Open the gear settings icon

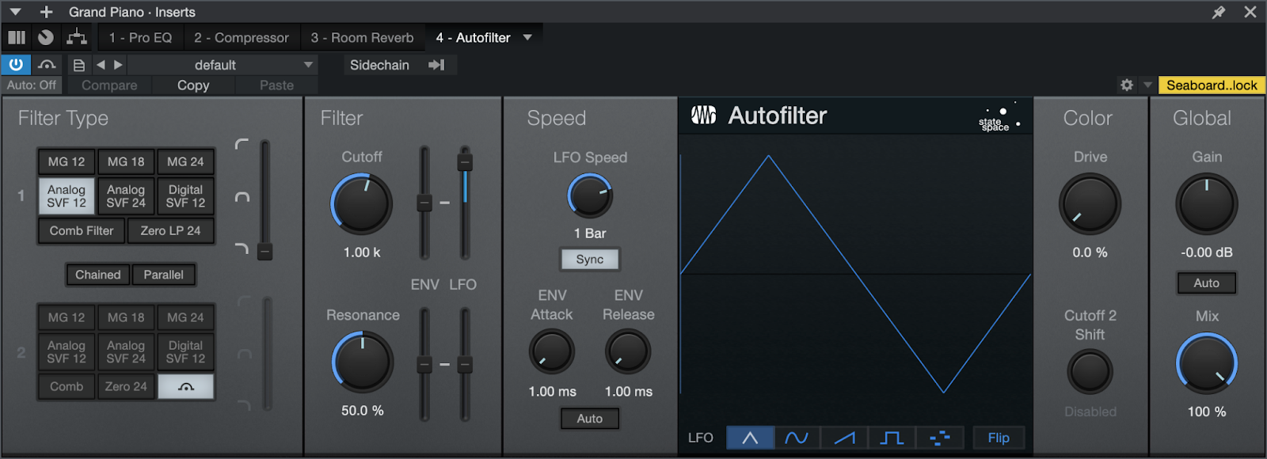click(x=1127, y=85)
